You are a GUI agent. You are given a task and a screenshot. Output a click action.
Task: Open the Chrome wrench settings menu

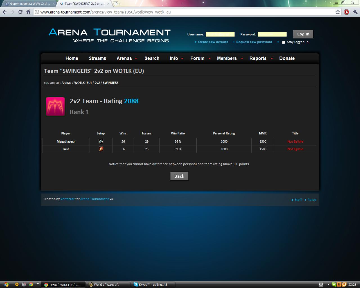pos(355,12)
